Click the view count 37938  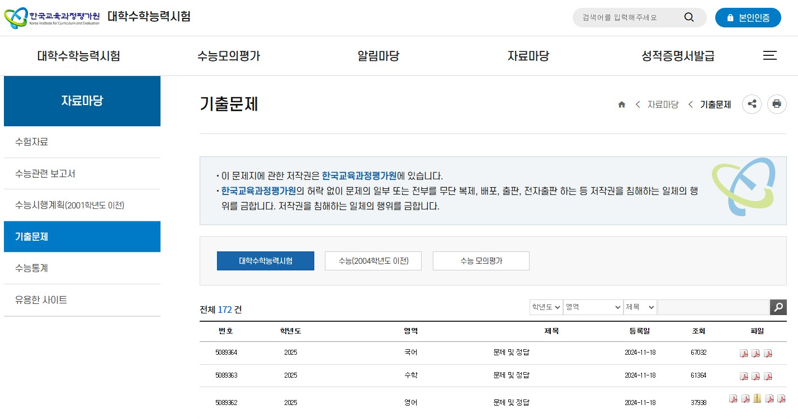coord(698,403)
